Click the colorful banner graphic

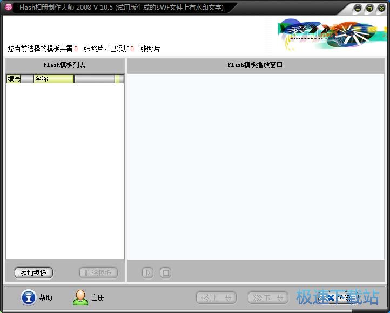(x=332, y=35)
